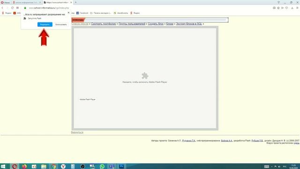300x169 pixels.
Task: Open the Панель закладок bookmark folder
Action: pyautogui.click(x=100, y=13)
